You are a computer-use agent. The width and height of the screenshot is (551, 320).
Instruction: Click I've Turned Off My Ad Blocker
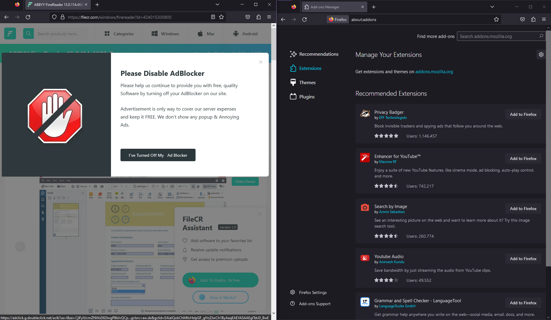click(x=158, y=155)
